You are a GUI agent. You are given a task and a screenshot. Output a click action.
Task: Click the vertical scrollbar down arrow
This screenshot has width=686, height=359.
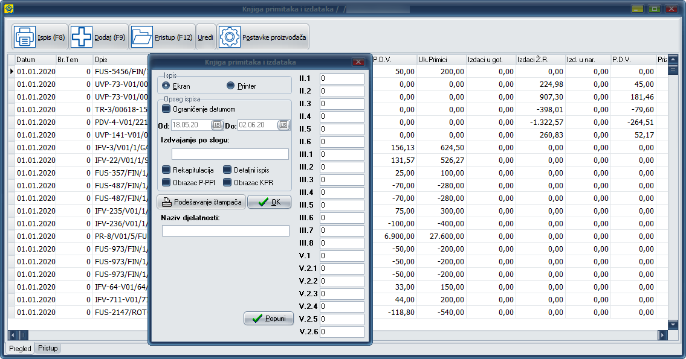tap(673, 325)
